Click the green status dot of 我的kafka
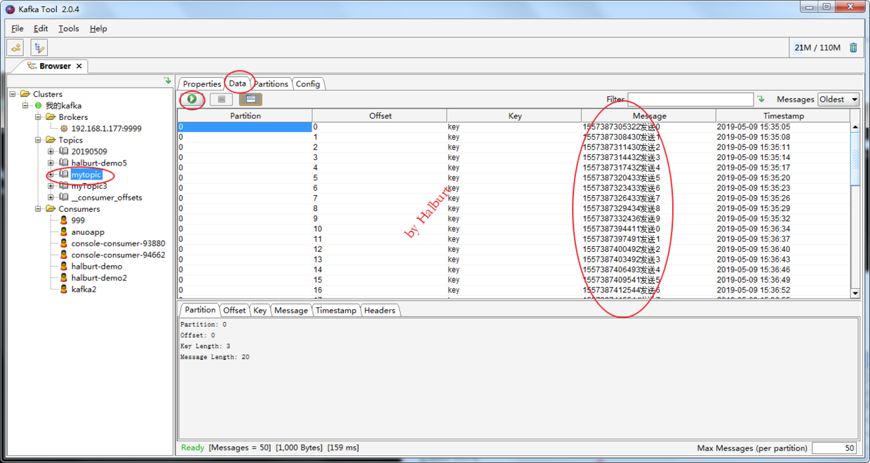The image size is (870, 463). click(x=39, y=105)
